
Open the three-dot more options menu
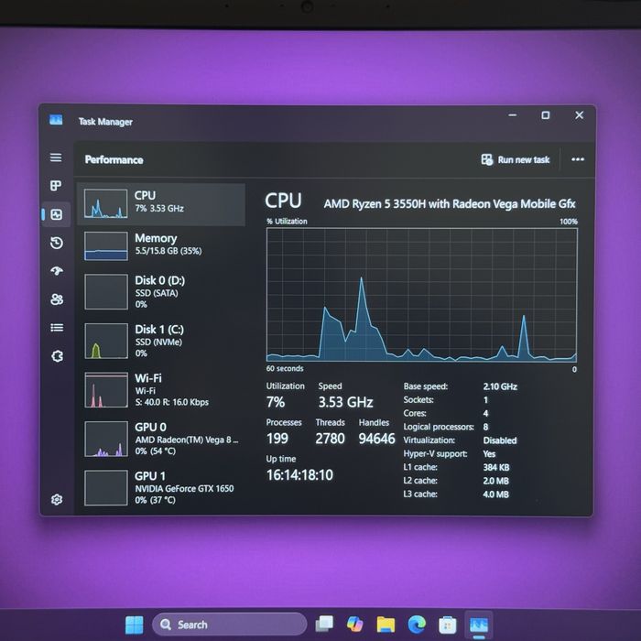coord(578,159)
